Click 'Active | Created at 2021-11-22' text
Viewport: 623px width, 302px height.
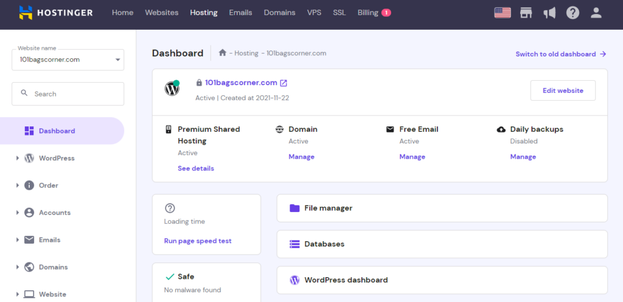[242, 98]
